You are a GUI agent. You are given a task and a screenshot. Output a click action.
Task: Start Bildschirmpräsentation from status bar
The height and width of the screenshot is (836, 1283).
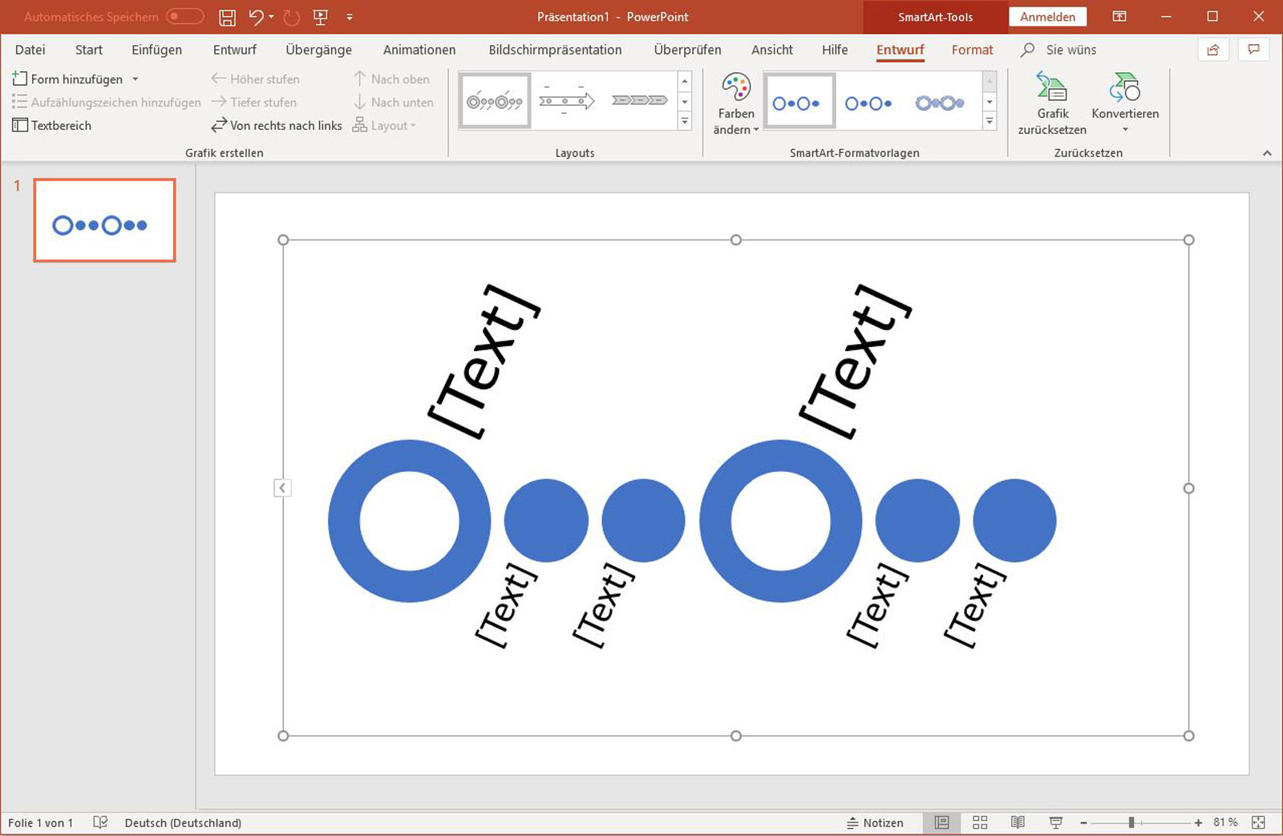[x=1056, y=822]
